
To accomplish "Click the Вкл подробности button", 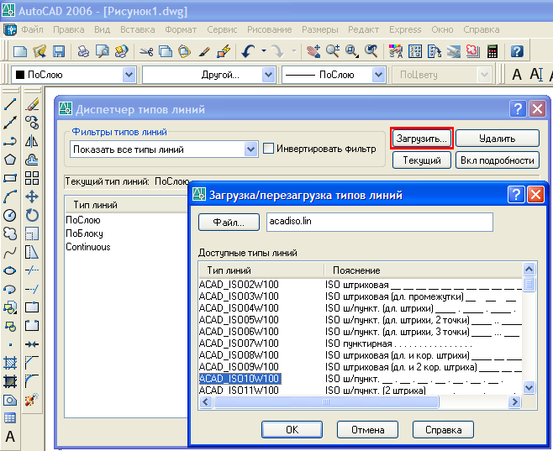I will point(498,160).
